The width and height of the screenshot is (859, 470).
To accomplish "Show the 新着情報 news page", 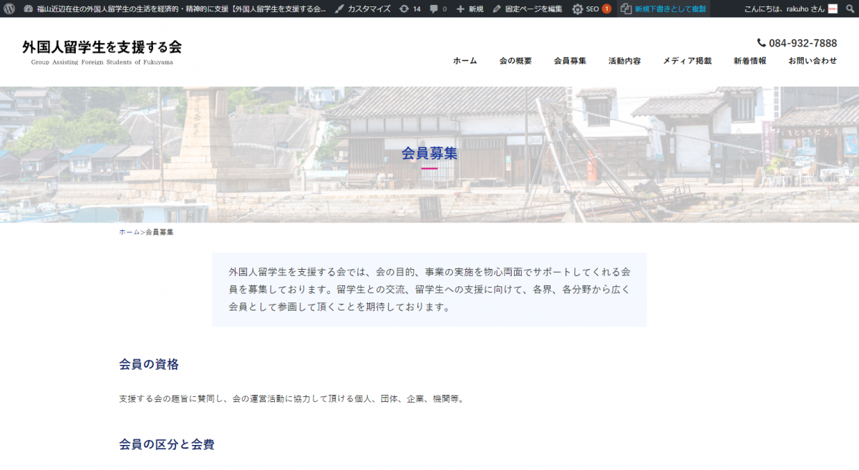I will coord(749,61).
